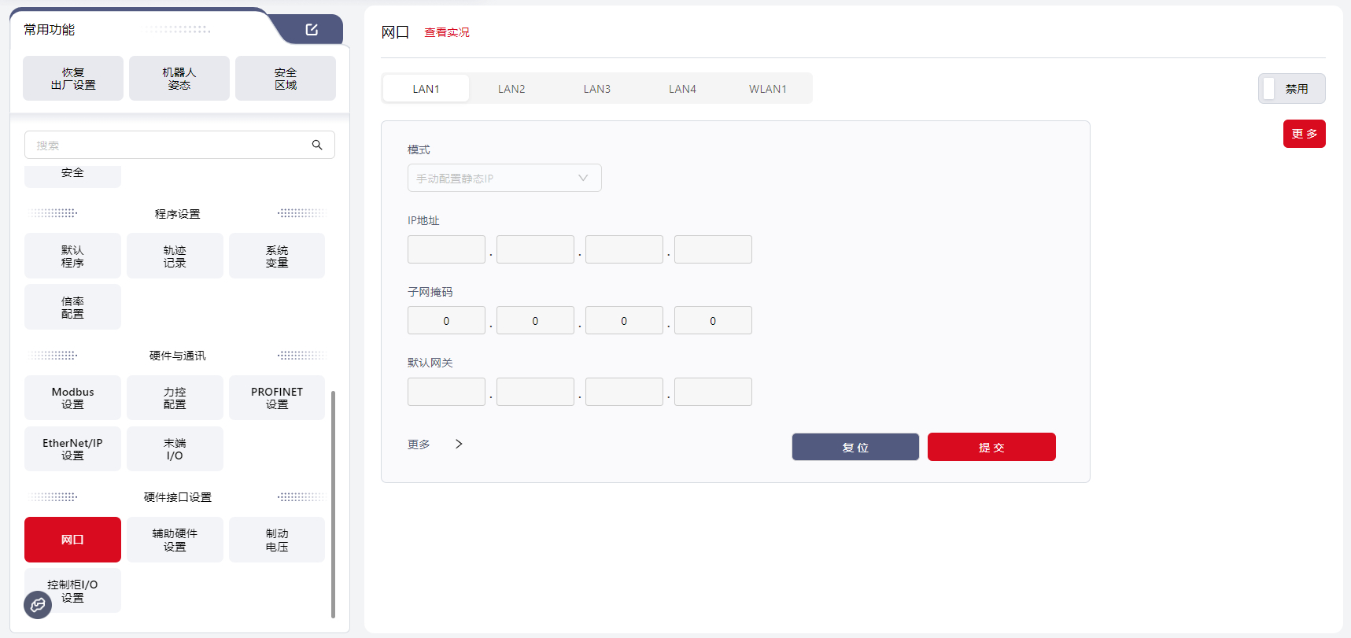Viewport: 1351px width, 638px height.
Task: Open Modbus 设置
Action: [x=72, y=398]
